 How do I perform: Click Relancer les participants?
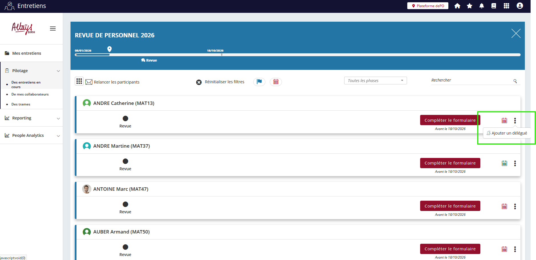116,82
